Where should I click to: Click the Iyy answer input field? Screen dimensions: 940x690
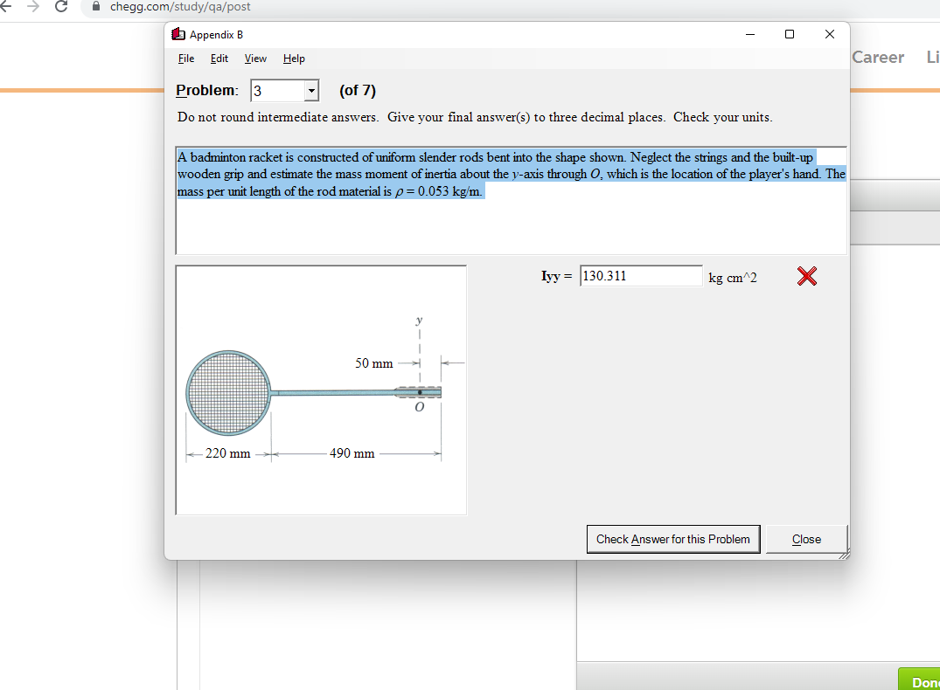pos(641,276)
